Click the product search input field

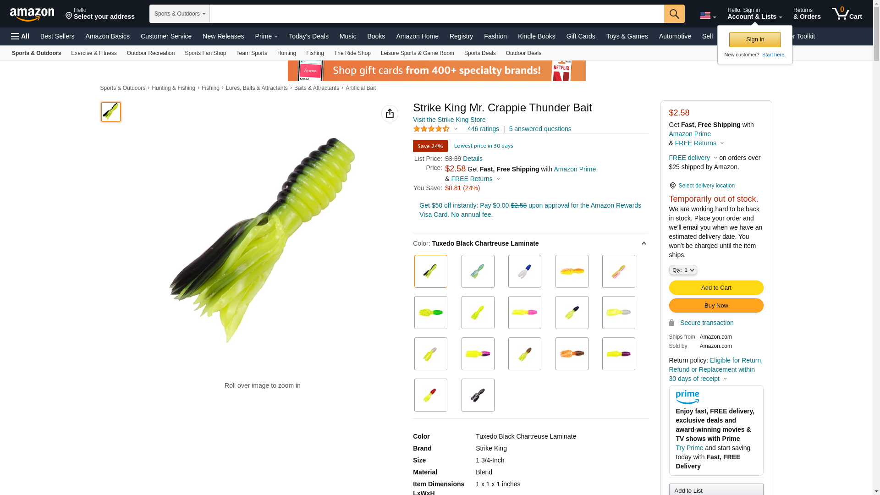coord(437,14)
